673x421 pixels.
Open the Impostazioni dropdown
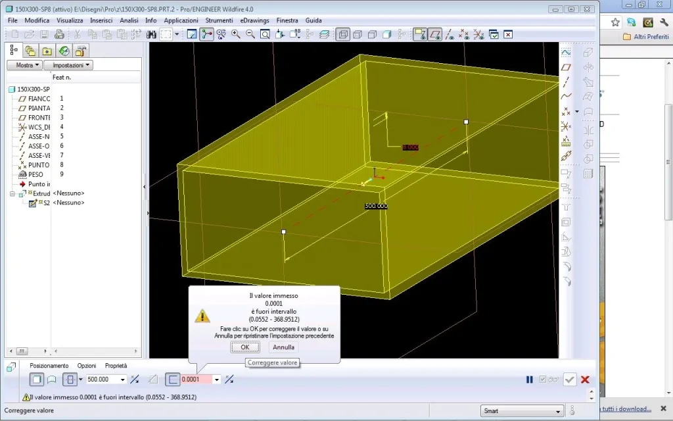coord(68,65)
